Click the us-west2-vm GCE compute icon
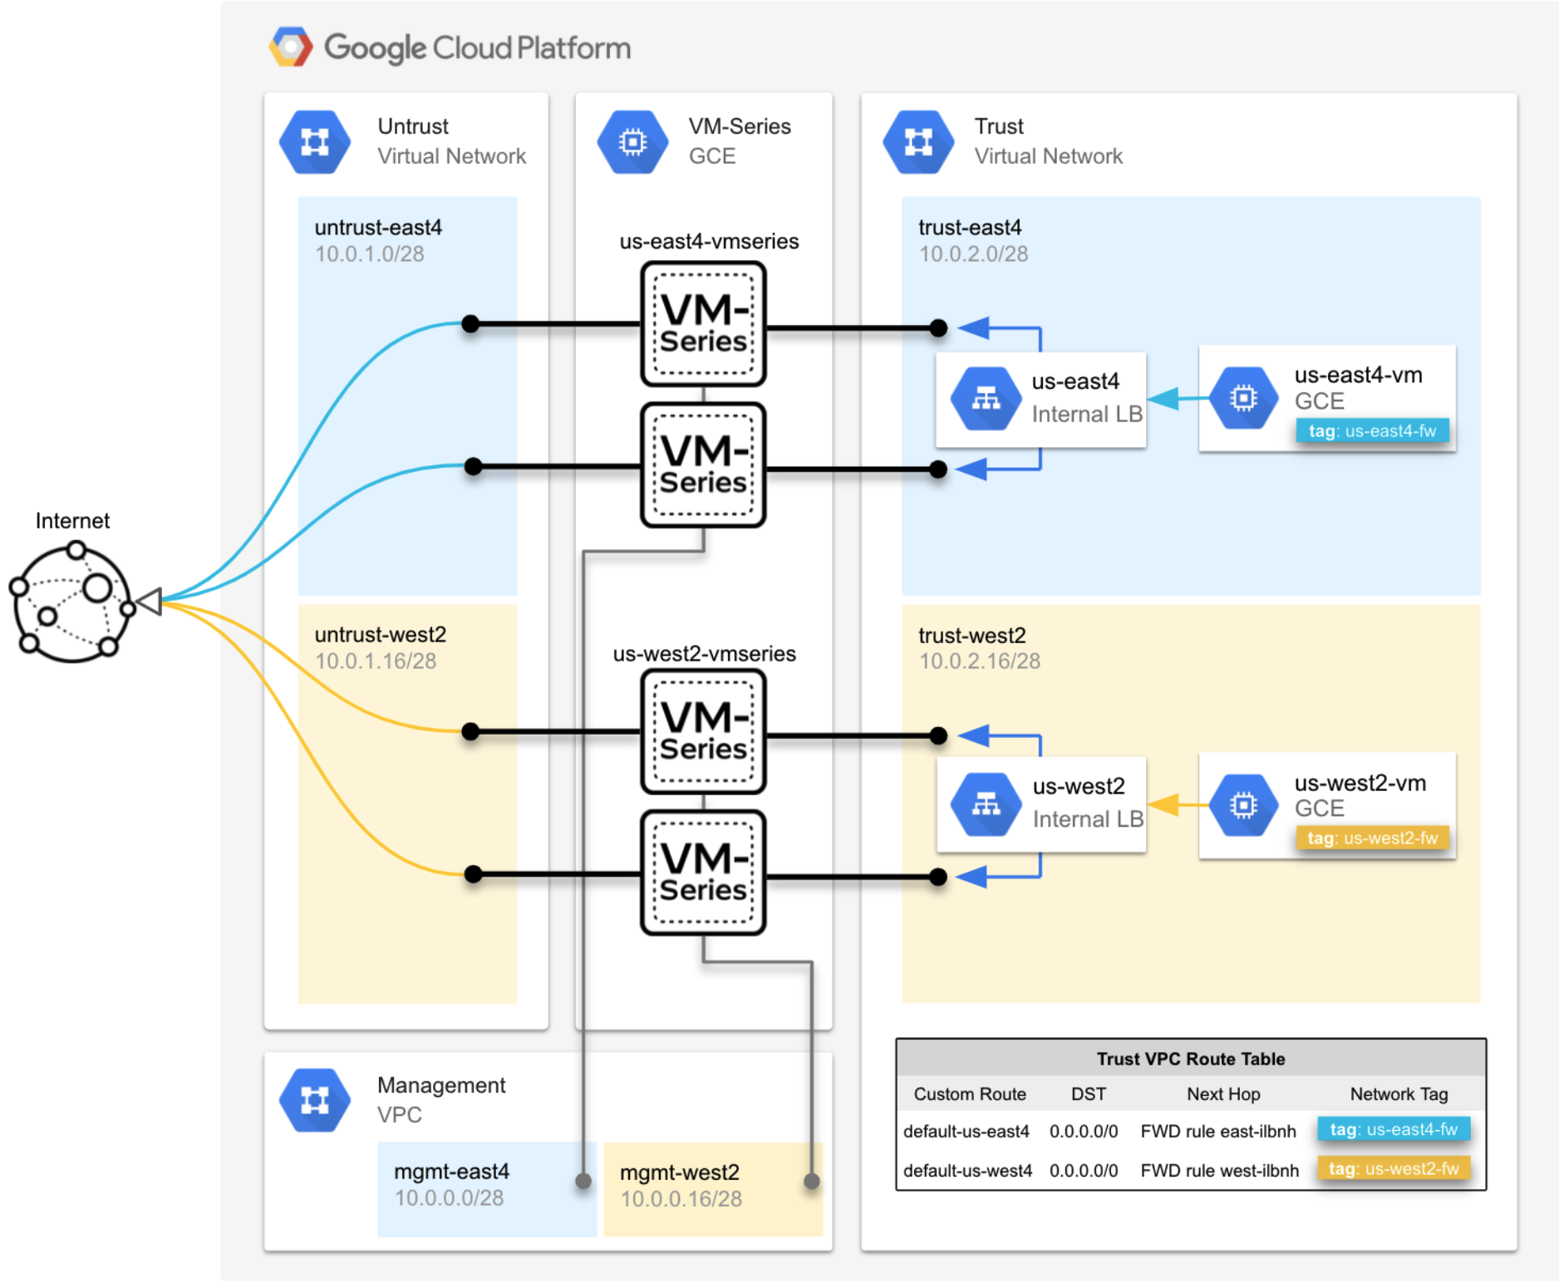1559x1283 pixels. click(1243, 805)
